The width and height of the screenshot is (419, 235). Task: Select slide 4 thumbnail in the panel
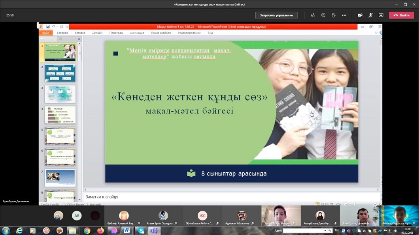pos(60,115)
